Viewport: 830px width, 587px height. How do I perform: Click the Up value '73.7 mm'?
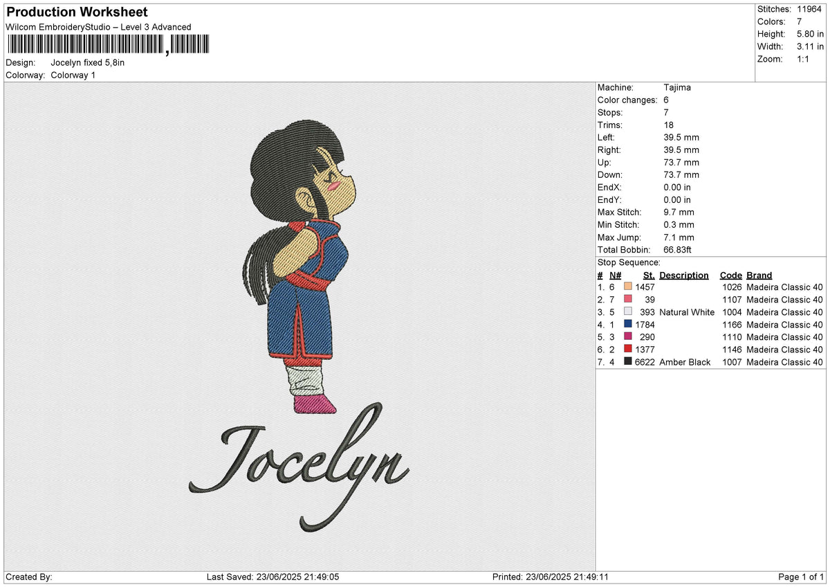coord(681,162)
